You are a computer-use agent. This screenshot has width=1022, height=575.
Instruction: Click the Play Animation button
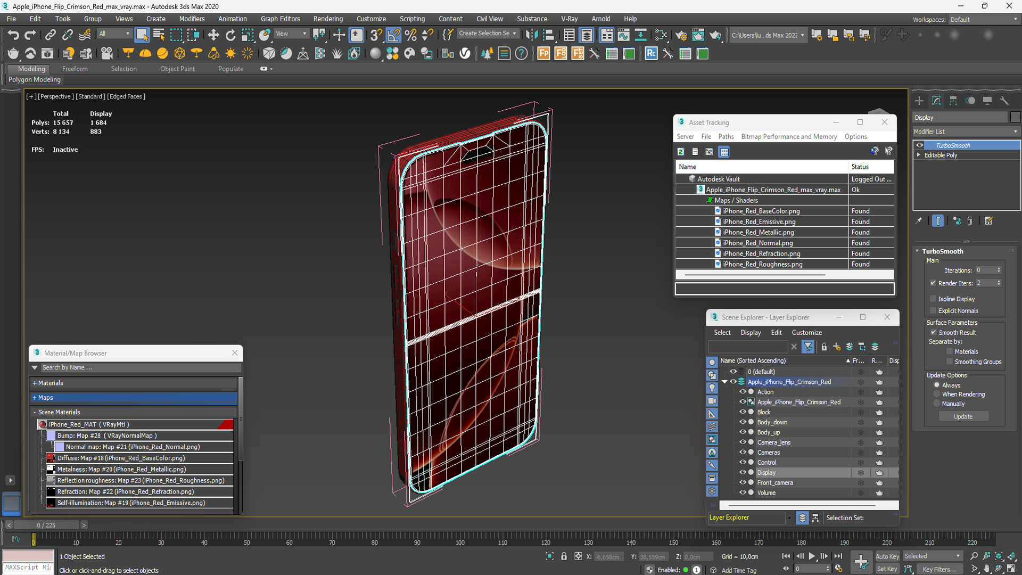812,556
